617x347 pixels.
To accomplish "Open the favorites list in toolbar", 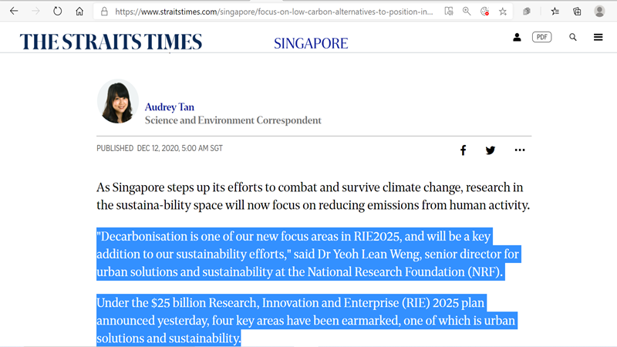I will click(555, 12).
